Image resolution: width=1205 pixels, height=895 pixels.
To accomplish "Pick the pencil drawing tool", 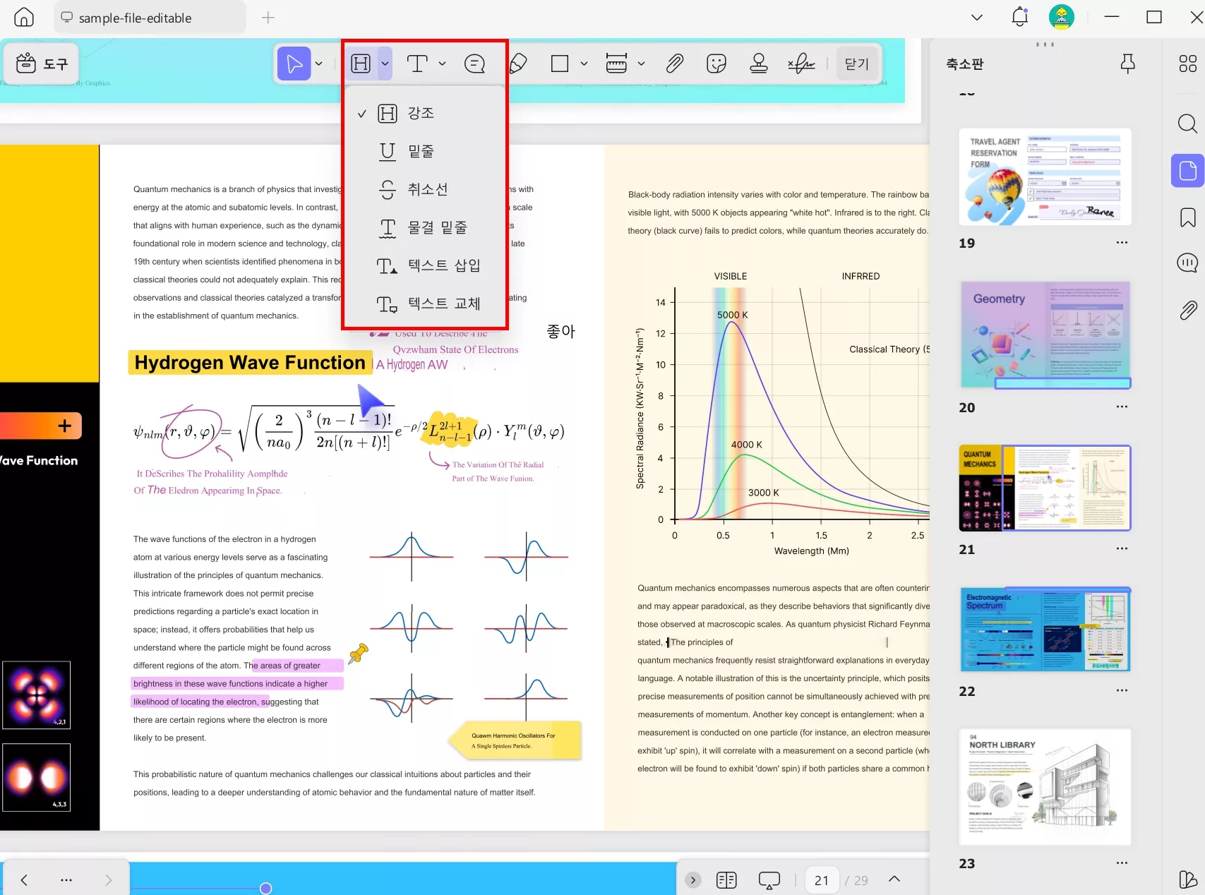I will point(517,64).
